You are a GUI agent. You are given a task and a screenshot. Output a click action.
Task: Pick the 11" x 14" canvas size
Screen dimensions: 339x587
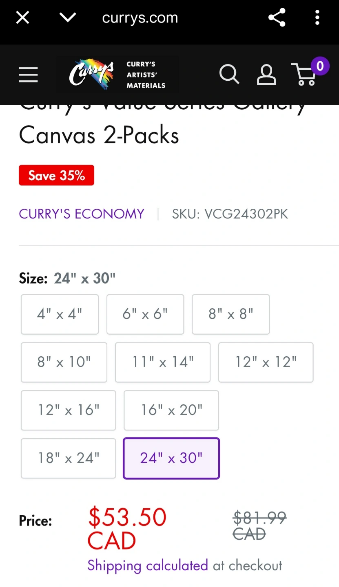click(x=163, y=362)
